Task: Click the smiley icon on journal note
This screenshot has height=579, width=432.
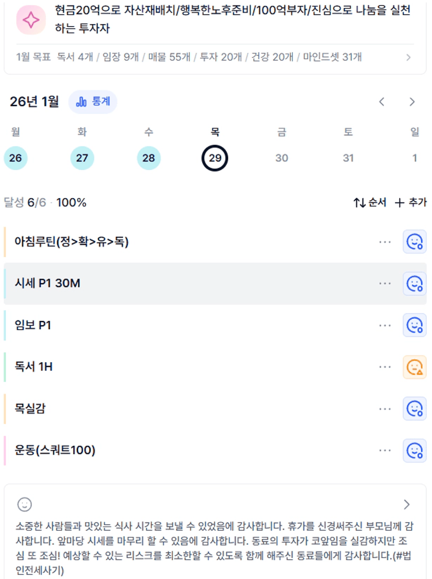Action: pyautogui.click(x=25, y=504)
